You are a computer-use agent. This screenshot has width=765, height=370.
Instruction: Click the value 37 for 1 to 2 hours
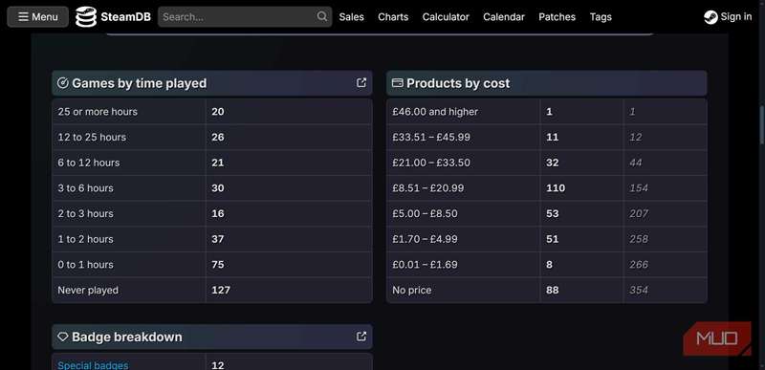[x=218, y=239]
